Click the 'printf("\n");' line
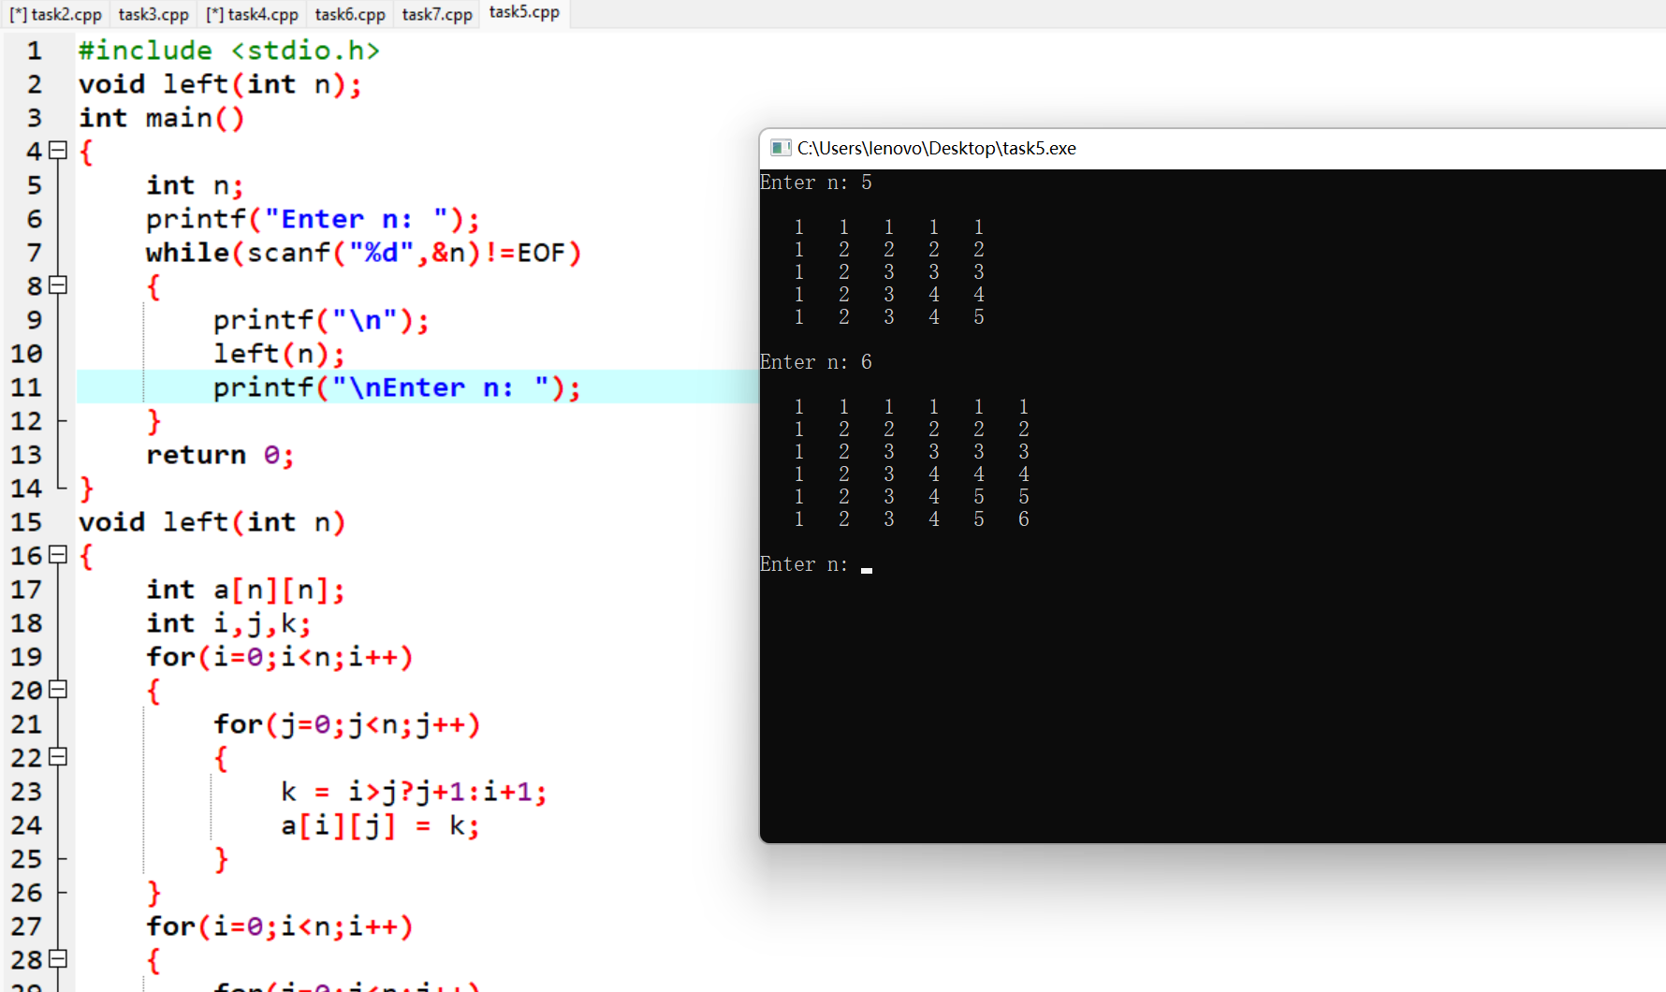The width and height of the screenshot is (1666, 992). (x=321, y=320)
